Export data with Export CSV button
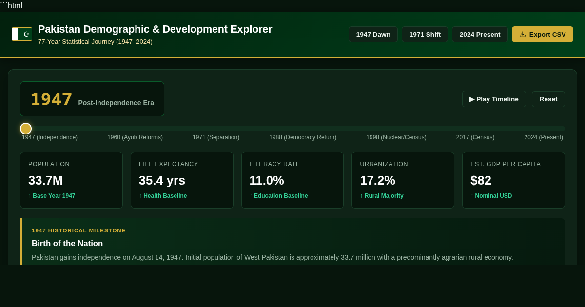585x307 pixels. [543, 34]
